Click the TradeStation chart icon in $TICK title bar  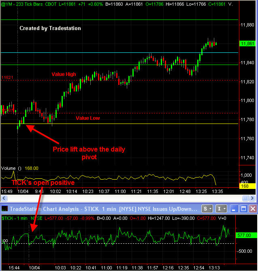[4, 209]
